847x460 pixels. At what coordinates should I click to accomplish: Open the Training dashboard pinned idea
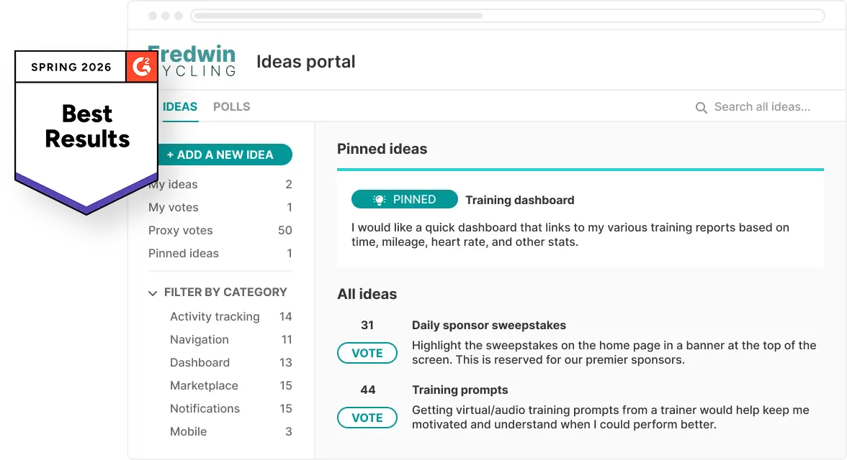[x=519, y=201]
